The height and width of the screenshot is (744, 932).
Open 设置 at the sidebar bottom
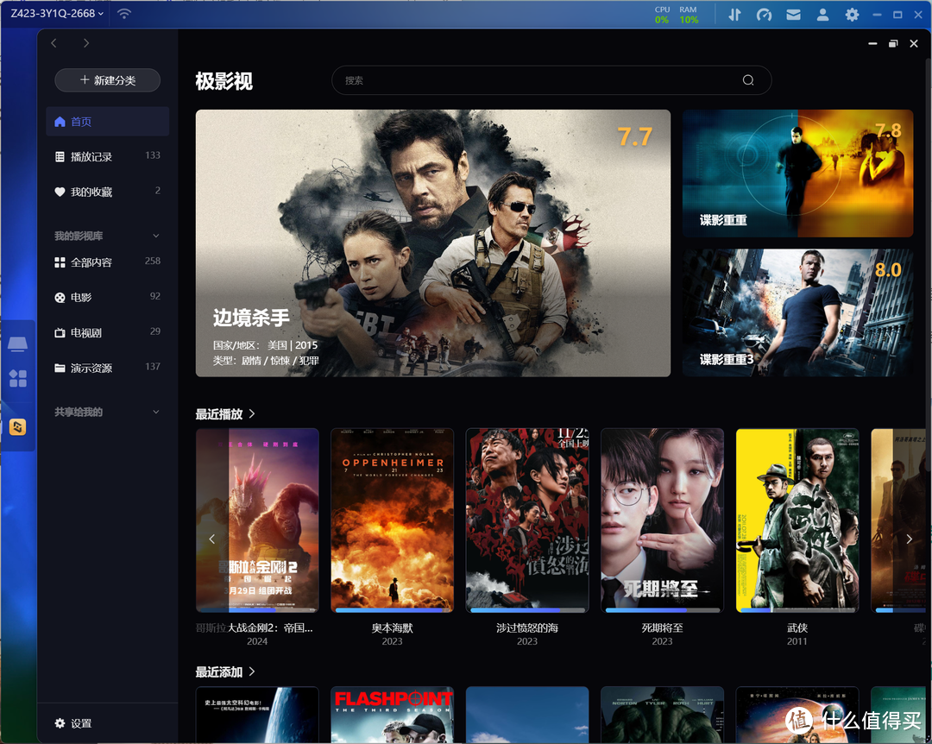click(81, 723)
